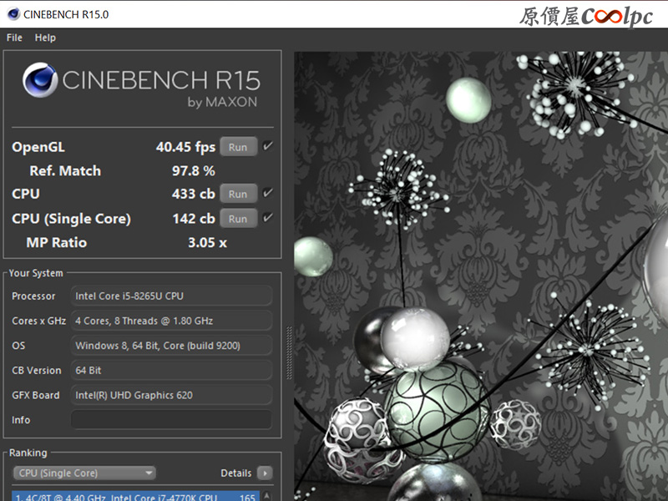Image resolution: width=668 pixels, height=501 pixels.
Task: Open the File menu
Action: (14, 38)
